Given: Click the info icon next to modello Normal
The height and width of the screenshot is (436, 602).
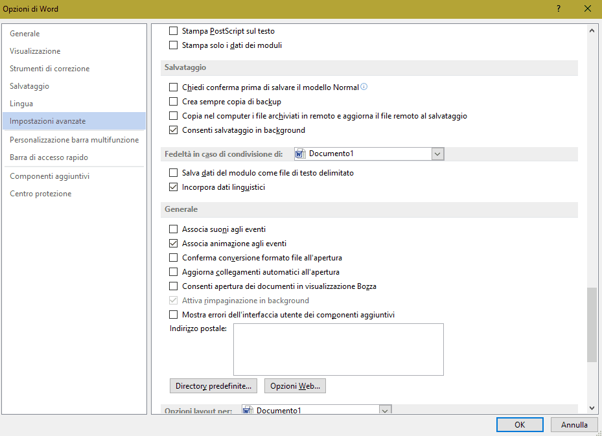Looking at the screenshot, I should pyautogui.click(x=364, y=87).
